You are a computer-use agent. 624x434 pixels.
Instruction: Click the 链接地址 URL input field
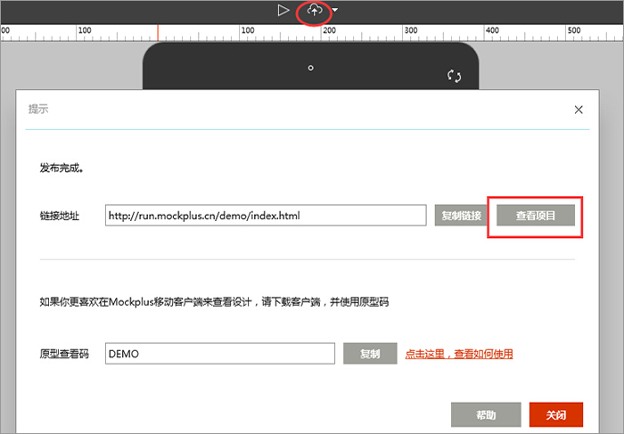click(266, 216)
